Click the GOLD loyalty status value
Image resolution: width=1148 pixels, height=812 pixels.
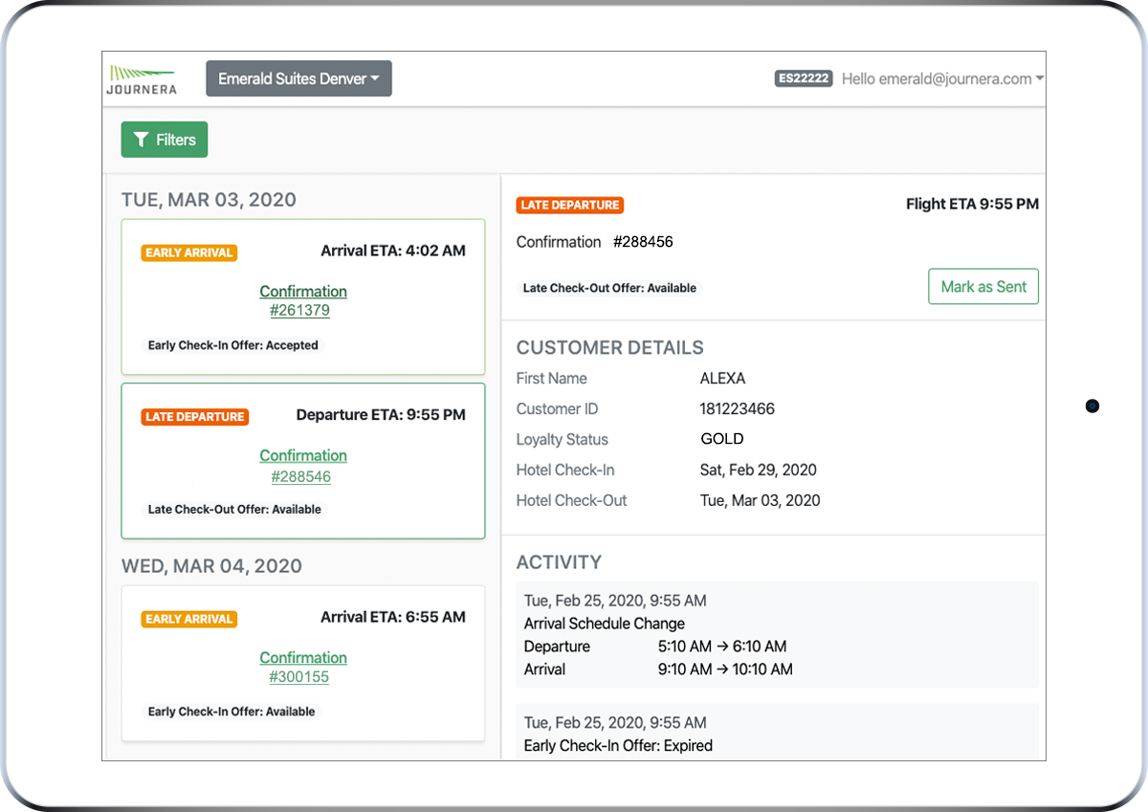(721, 439)
